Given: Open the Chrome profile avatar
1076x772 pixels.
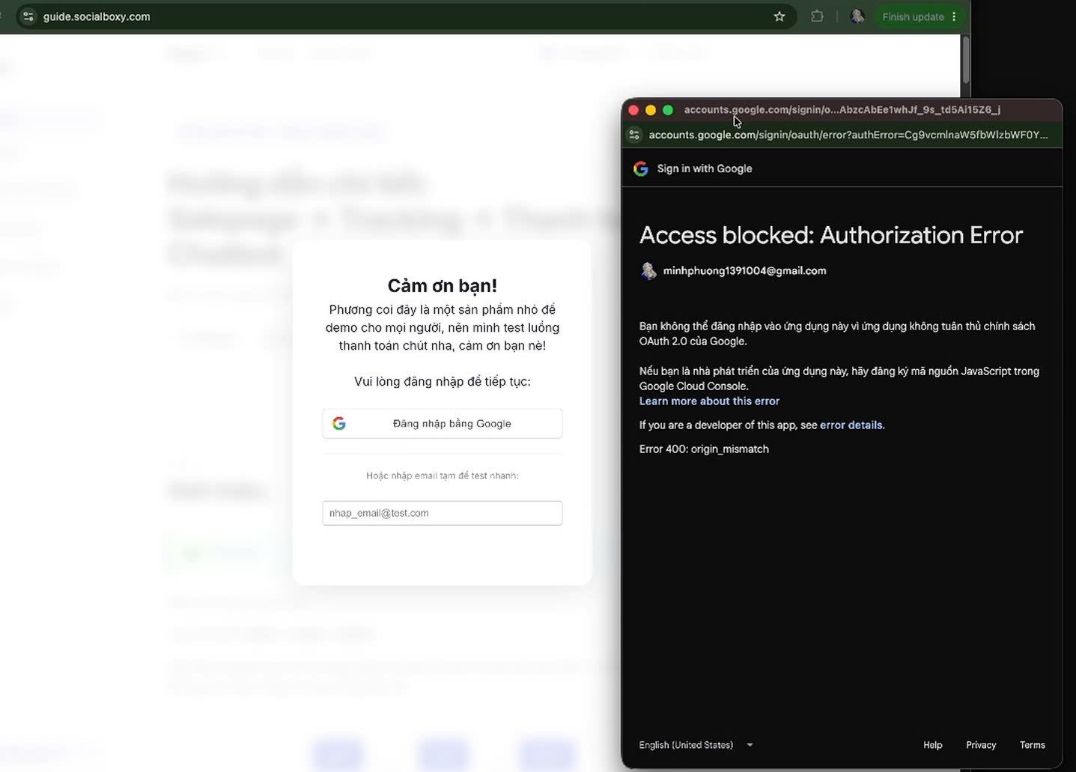Looking at the screenshot, I should [857, 16].
